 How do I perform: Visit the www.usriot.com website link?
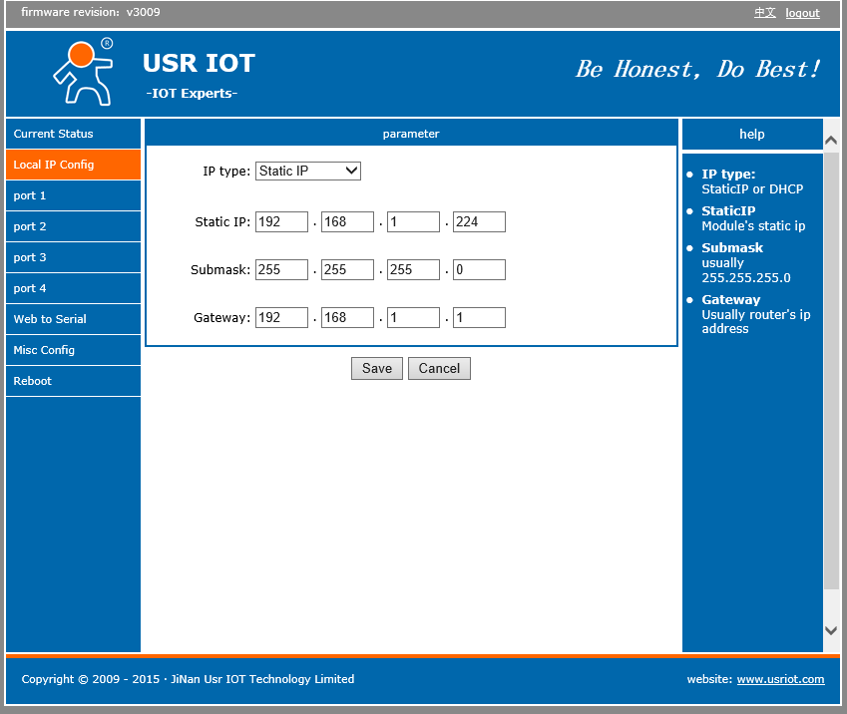(780, 679)
